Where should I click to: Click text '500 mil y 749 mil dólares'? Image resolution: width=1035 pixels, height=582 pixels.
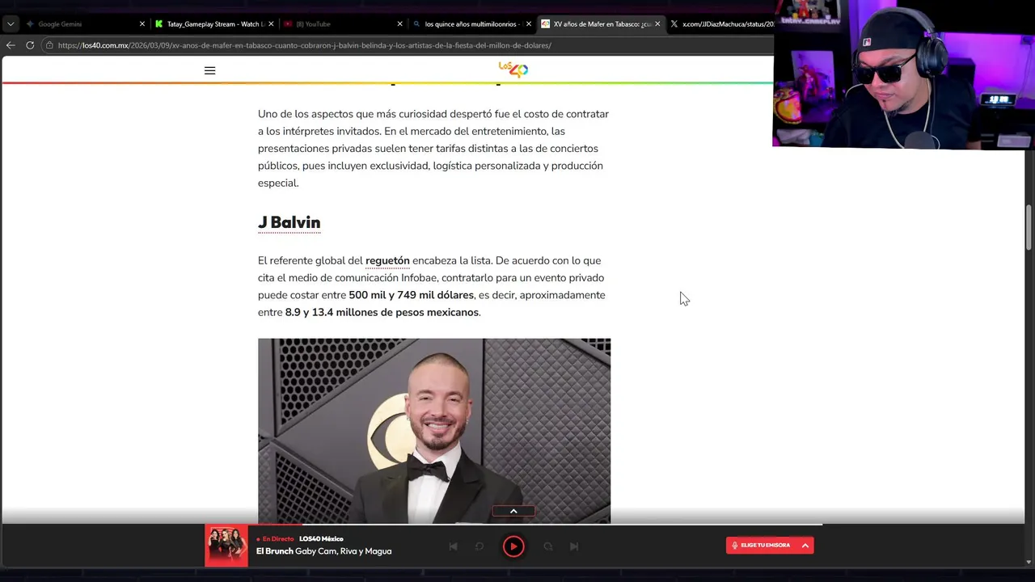[411, 295]
